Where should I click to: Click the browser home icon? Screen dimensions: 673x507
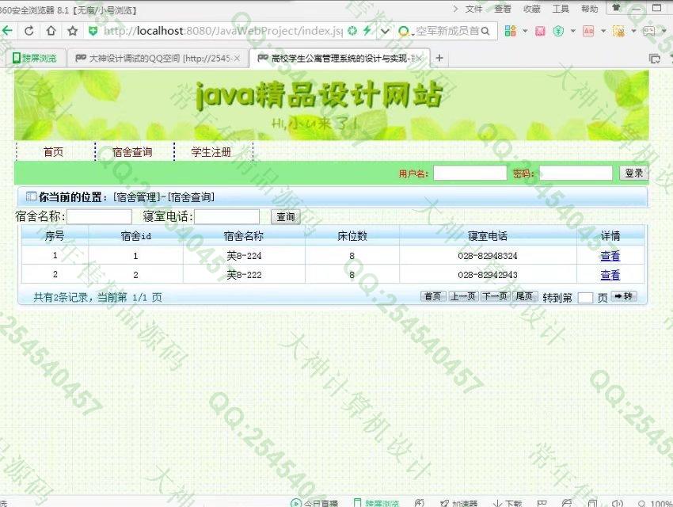(51, 31)
